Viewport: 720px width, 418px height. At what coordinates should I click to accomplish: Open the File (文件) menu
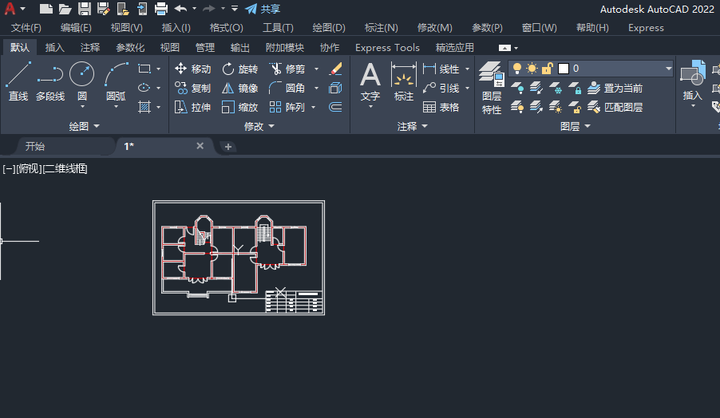tap(26, 28)
